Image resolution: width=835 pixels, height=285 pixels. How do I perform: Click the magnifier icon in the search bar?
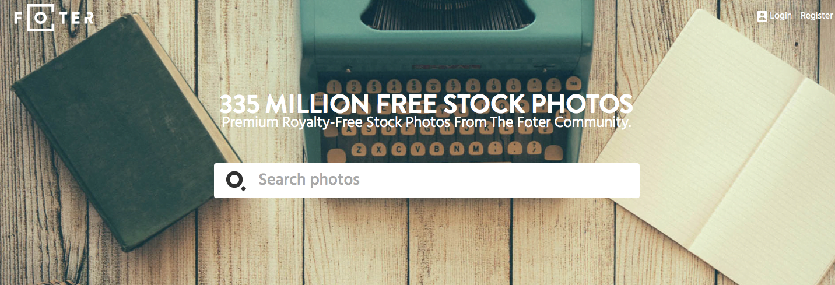[236, 181]
